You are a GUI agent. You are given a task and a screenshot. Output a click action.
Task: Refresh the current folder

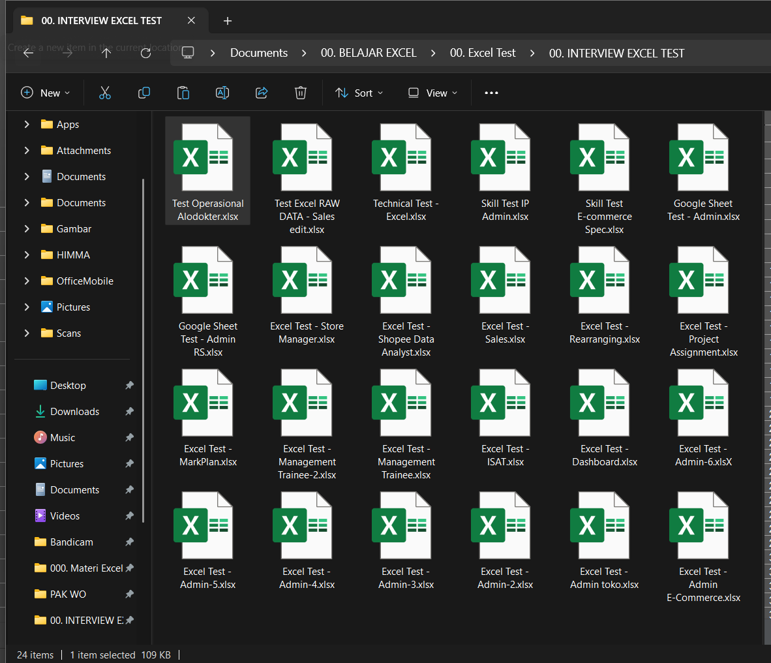click(145, 53)
